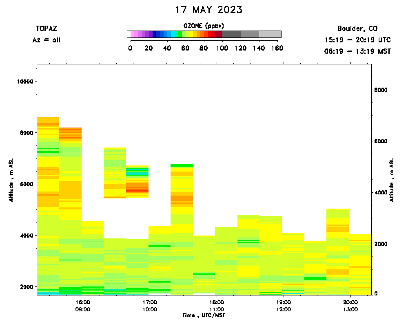Click the medium gray 120-140 colorbar segment
408x326 pixels.
click(x=250, y=34)
